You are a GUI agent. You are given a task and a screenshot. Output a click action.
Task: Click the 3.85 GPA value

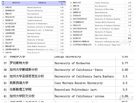click(125, 70)
